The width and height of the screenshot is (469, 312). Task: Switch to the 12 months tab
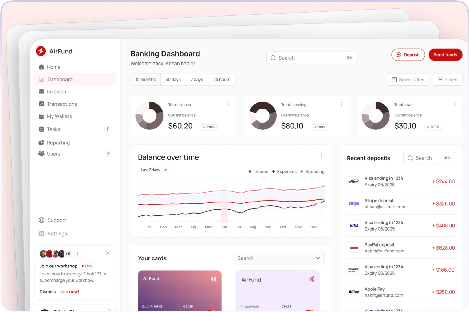click(x=145, y=80)
